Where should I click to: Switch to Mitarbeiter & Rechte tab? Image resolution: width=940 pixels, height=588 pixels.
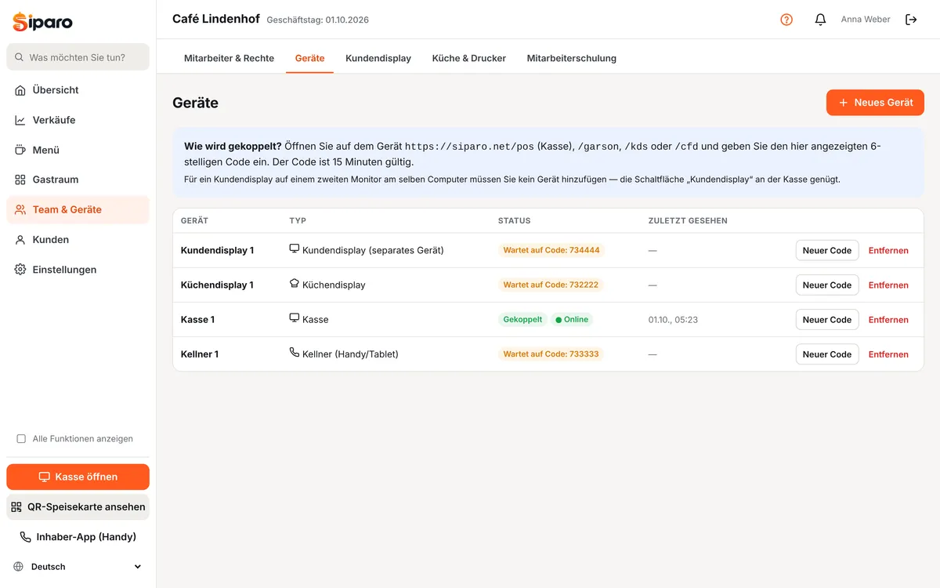click(229, 58)
